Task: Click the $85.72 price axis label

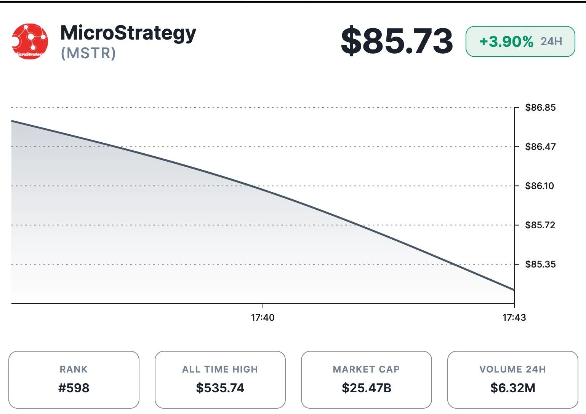Action: coord(540,225)
